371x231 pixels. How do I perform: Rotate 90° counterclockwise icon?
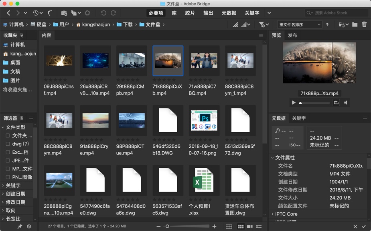tap(103, 13)
